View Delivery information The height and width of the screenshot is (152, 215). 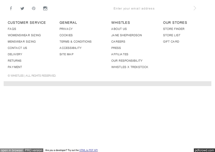pos(15,54)
